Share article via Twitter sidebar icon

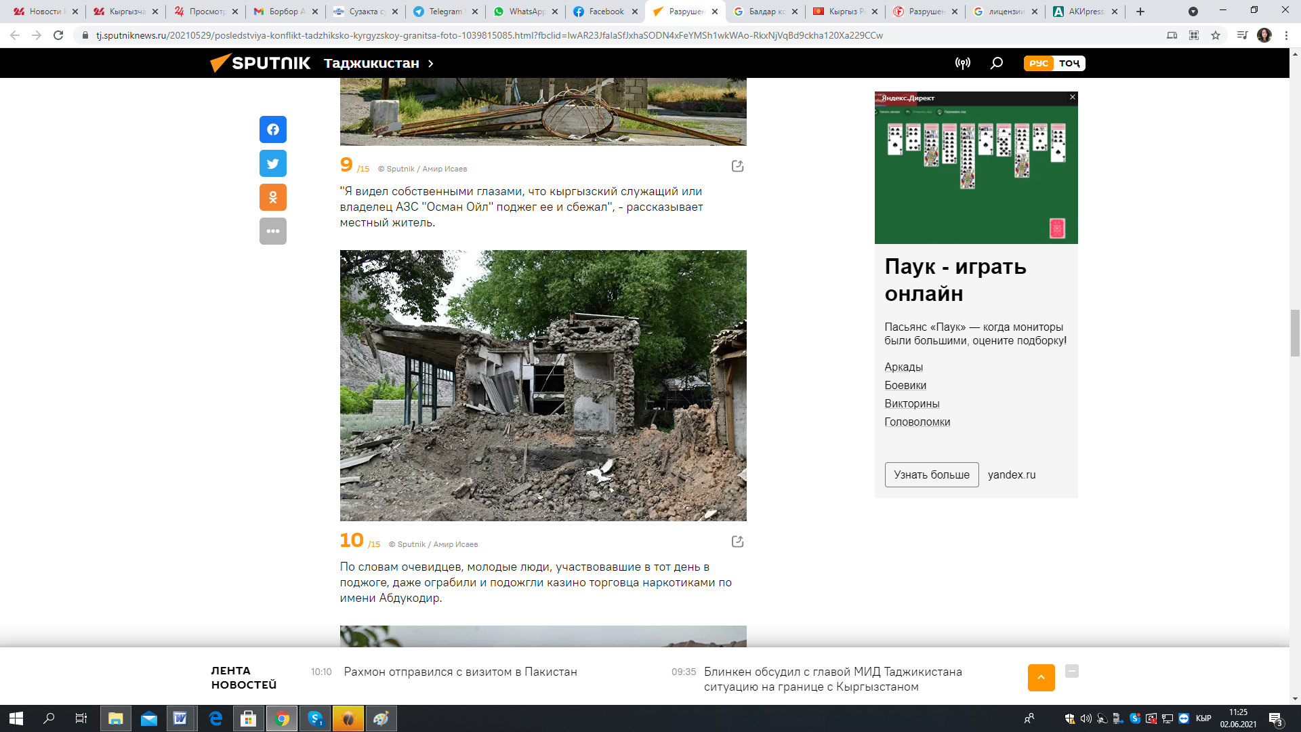tap(272, 163)
